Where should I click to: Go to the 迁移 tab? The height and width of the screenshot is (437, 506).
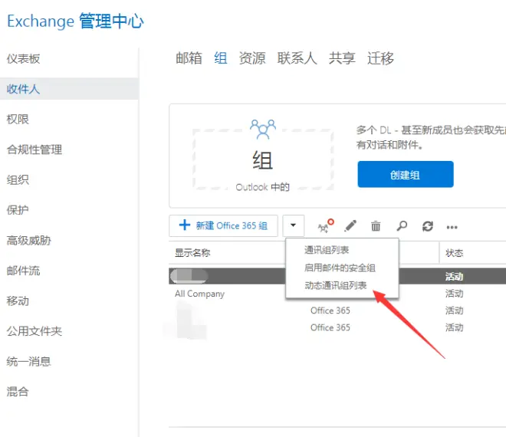380,58
